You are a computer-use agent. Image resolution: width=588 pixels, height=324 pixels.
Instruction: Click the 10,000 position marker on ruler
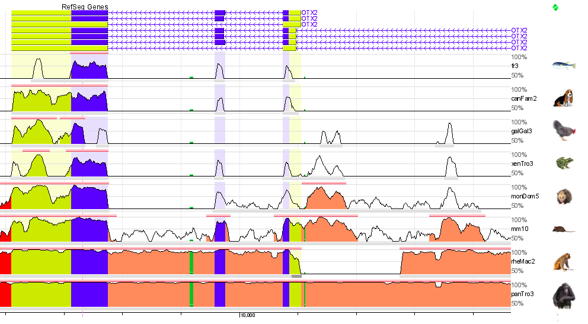click(247, 315)
